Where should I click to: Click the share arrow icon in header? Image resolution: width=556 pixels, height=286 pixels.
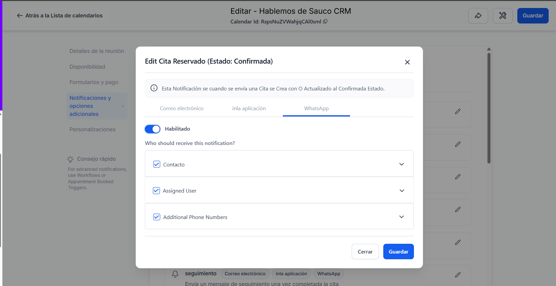click(478, 16)
